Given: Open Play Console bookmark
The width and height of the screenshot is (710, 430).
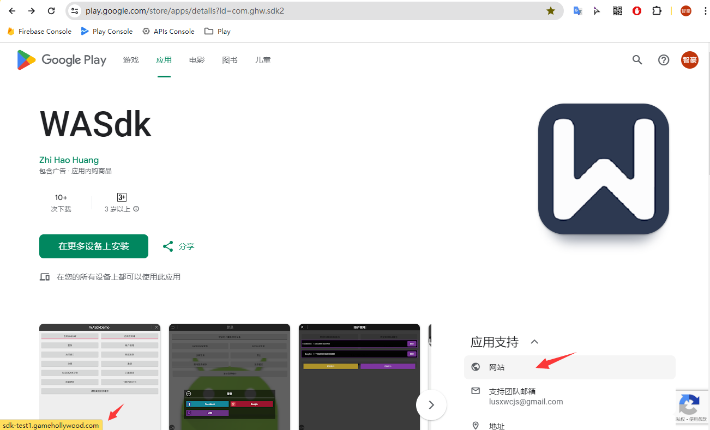Looking at the screenshot, I should [x=107, y=32].
